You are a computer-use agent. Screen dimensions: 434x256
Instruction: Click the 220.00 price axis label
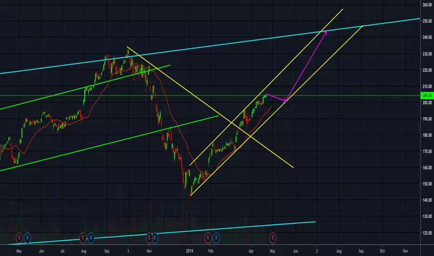[427, 70]
